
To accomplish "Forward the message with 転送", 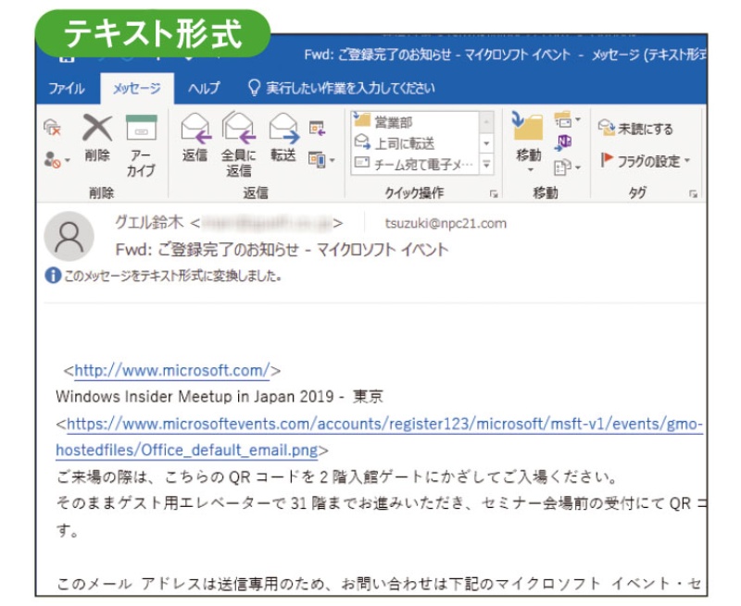I will [283, 139].
